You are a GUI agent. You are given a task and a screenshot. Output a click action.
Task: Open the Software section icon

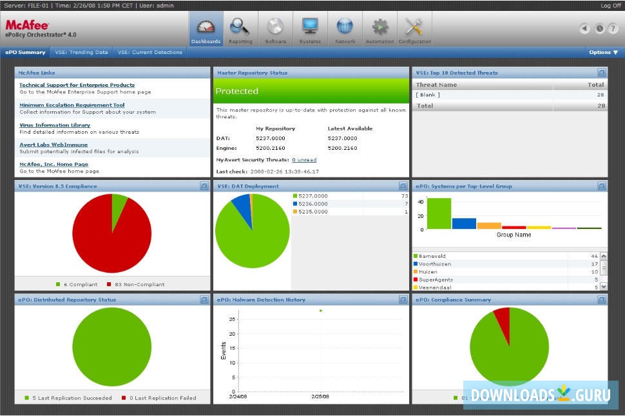coord(275,29)
